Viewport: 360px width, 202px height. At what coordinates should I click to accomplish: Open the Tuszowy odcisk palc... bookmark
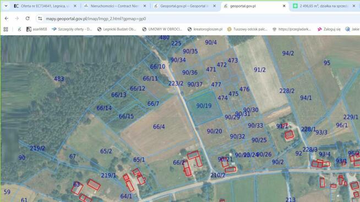[247, 29]
